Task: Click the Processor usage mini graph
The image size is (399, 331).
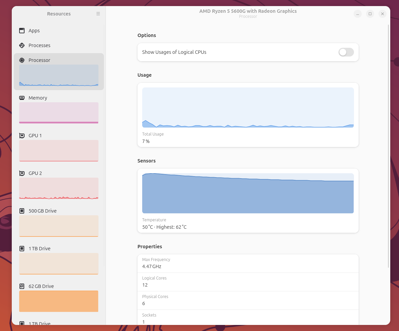Action: coord(59,75)
